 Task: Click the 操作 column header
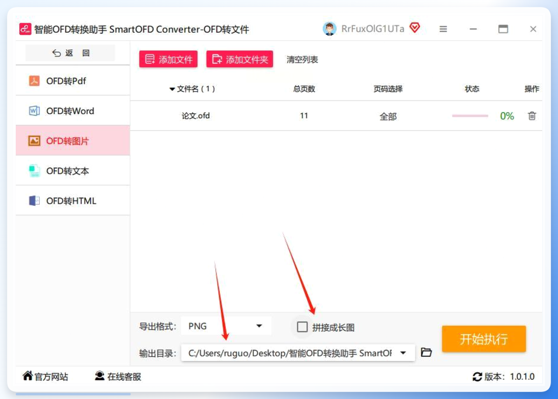pyautogui.click(x=532, y=89)
